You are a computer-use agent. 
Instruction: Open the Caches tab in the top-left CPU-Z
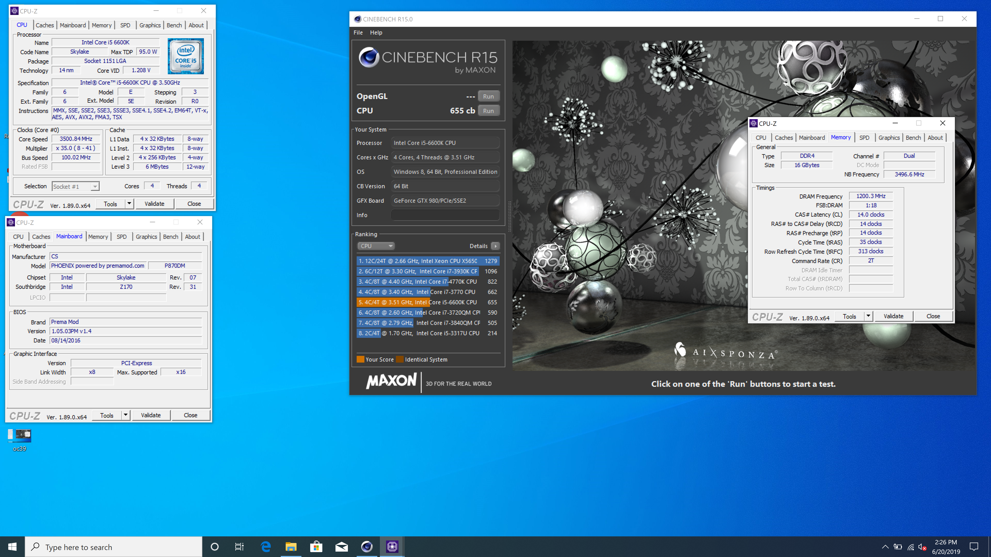click(x=45, y=25)
